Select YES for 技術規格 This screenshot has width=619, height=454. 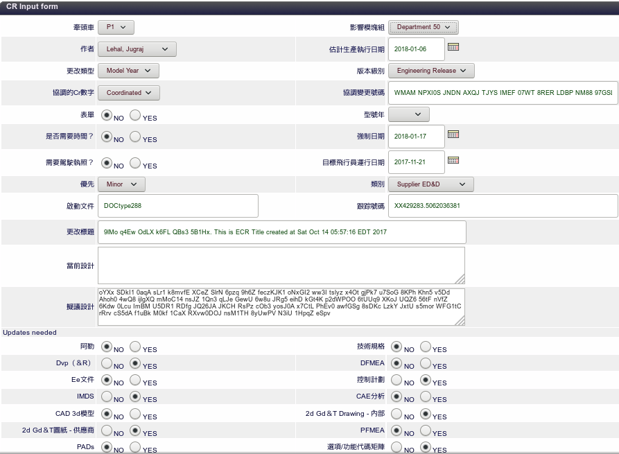click(426, 347)
